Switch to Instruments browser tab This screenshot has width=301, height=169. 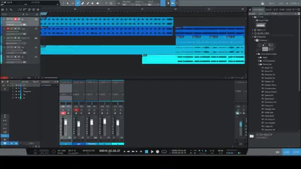[x=258, y=9]
